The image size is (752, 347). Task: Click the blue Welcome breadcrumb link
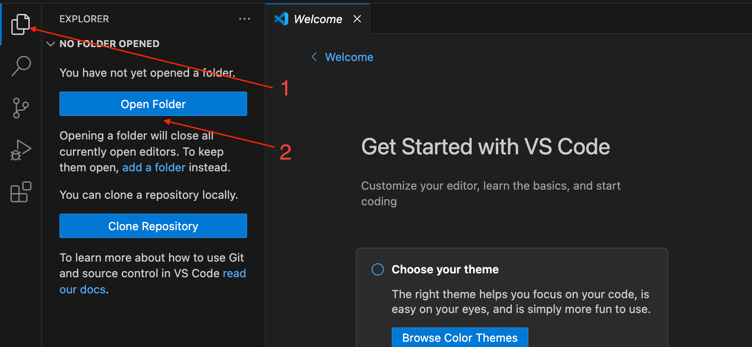click(349, 57)
